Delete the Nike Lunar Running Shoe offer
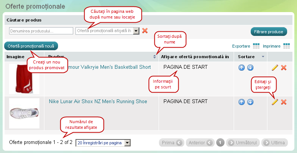Image resolution: width=297 pixels, height=153 pixels. pyautogui.click(x=283, y=102)
